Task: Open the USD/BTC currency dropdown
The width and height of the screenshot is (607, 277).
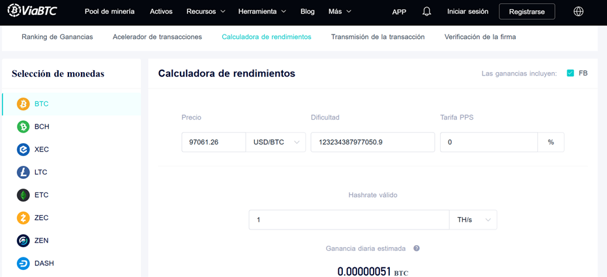Action: point(276,142)
